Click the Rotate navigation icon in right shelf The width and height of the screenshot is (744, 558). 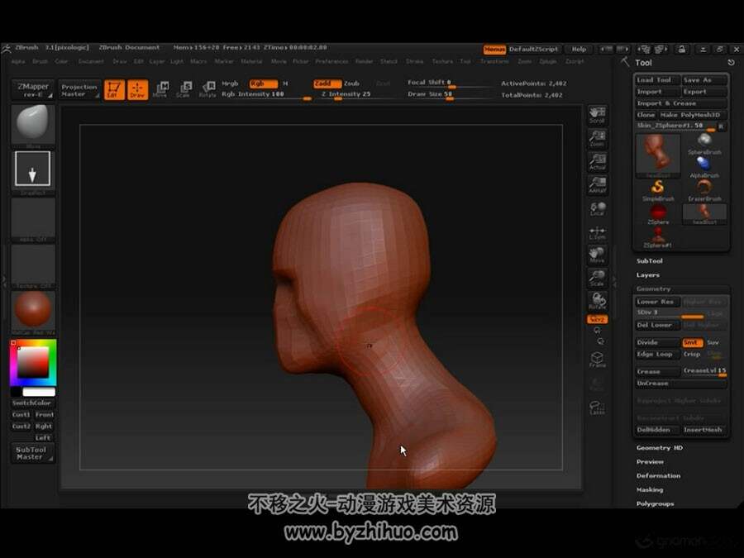[x=598, y=301]
